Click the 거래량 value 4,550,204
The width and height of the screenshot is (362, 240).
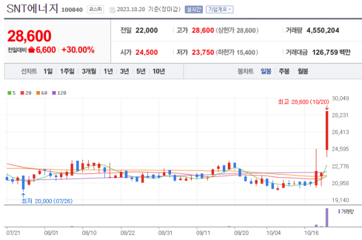coord(323,31)
